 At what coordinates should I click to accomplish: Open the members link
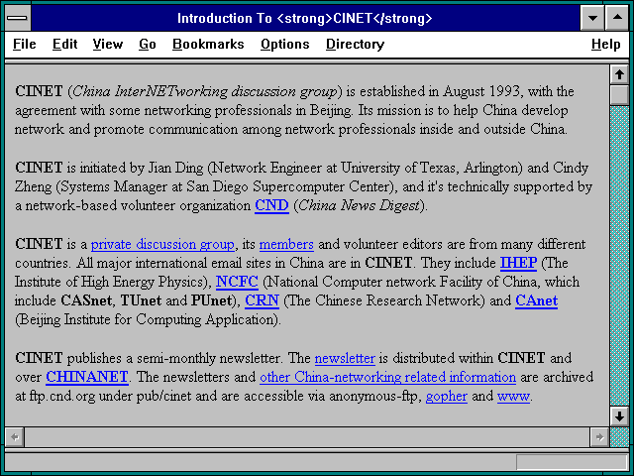(286, 244)
